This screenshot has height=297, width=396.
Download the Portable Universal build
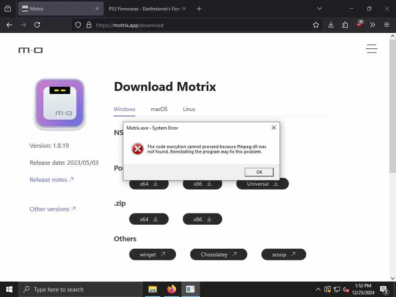click(263, 184)
